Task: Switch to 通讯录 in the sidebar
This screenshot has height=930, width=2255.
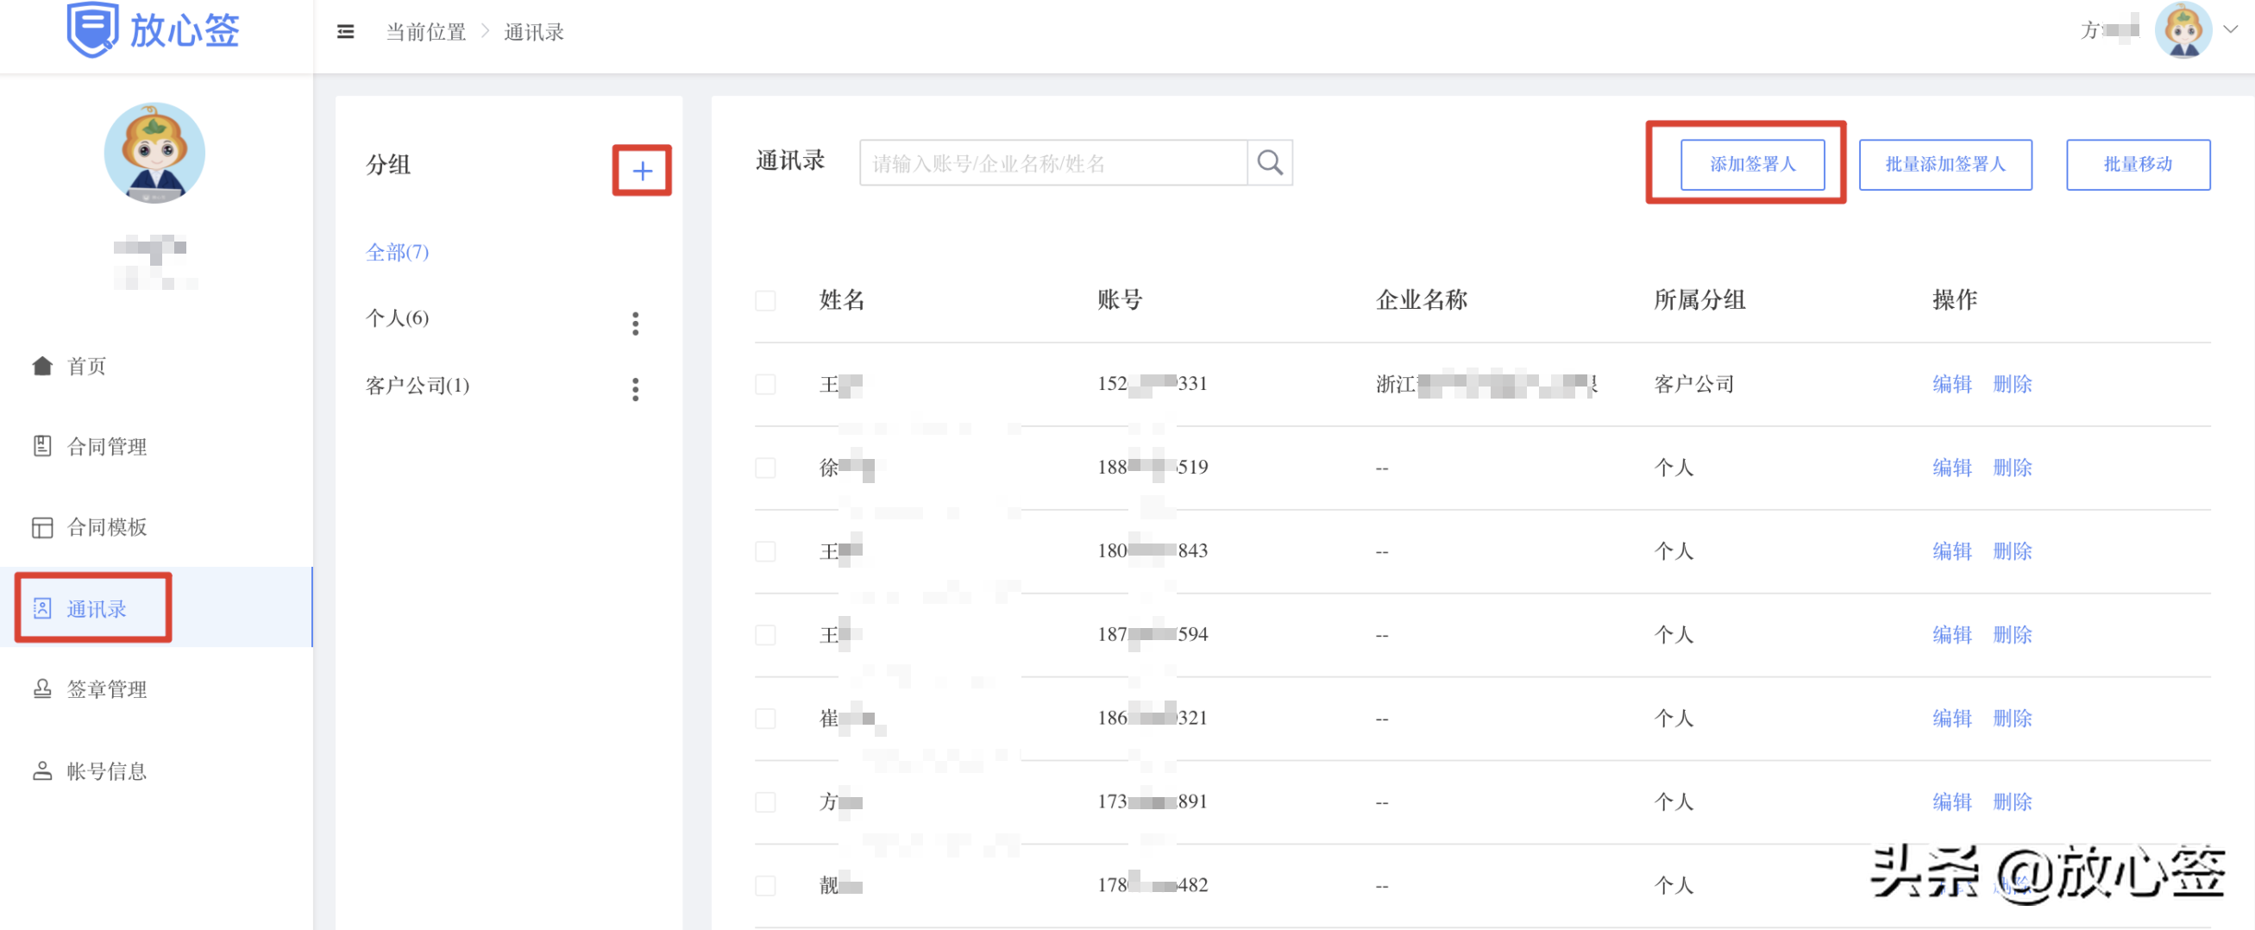Action: coord(92,607)
